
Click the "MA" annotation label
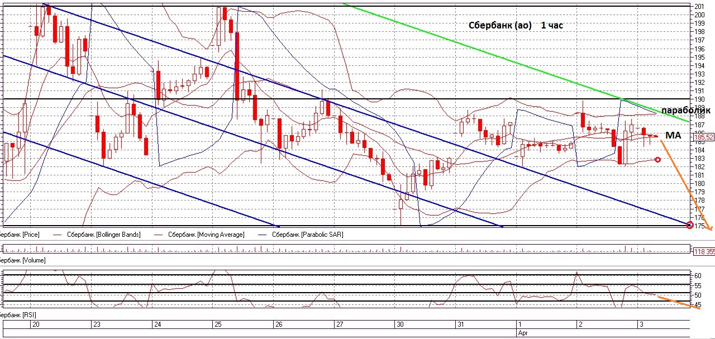pyautogui.click(x=673, y=135)
